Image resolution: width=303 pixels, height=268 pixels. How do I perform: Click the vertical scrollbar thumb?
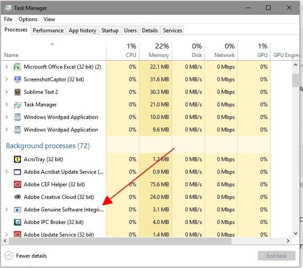pyautogui.click(x=295, y=80)
